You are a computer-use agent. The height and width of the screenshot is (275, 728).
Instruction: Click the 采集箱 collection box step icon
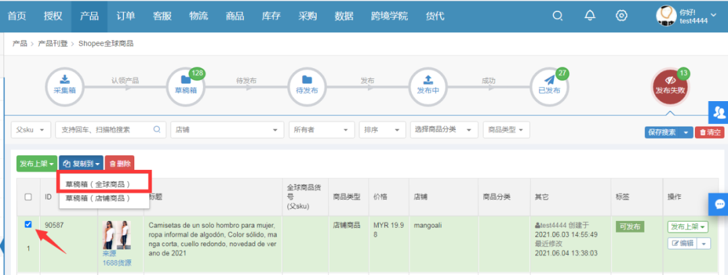pos(65,86)
